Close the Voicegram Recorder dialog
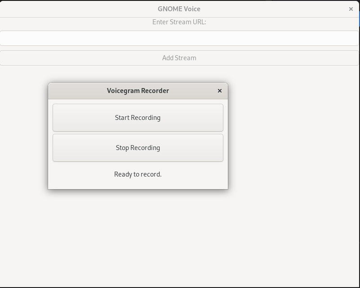The image size is (360, 288). pos(220,91)
